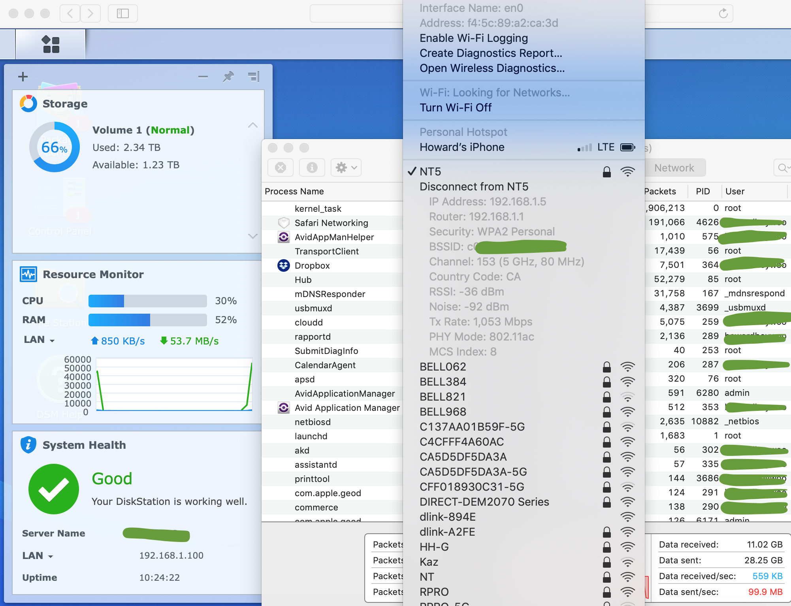791x606 pixels.
Task: Click the battery icon of Howard's iPhone
Action: coord(628,147)
